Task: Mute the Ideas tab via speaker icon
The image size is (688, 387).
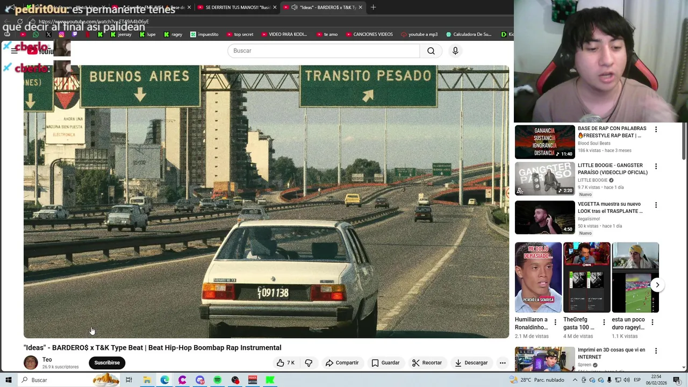Action: point(294,8)
